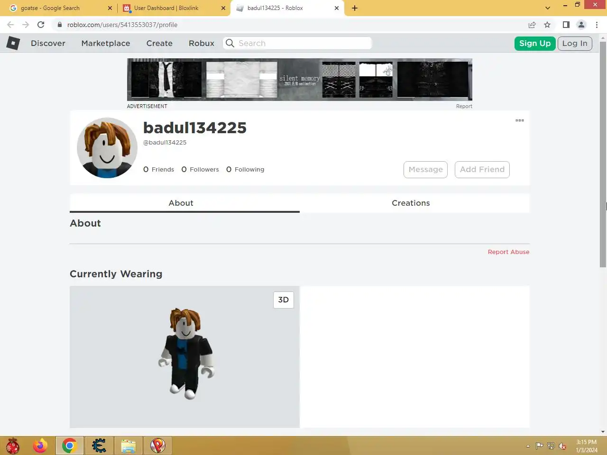Click the page vertical scrollbar thumb
This screenshot has height=455, width=607.
[x=603, y=154]
